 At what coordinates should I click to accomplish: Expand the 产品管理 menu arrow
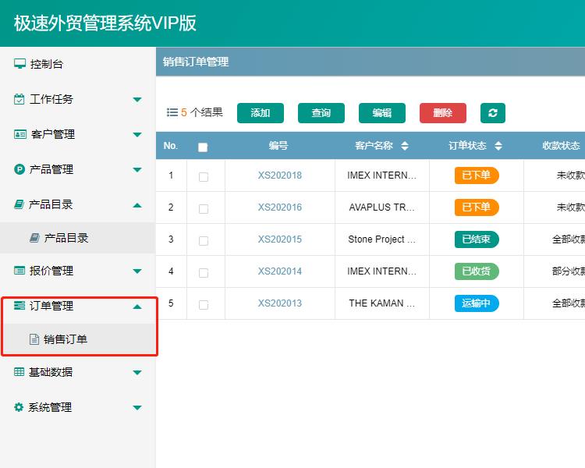coord(137,170)
